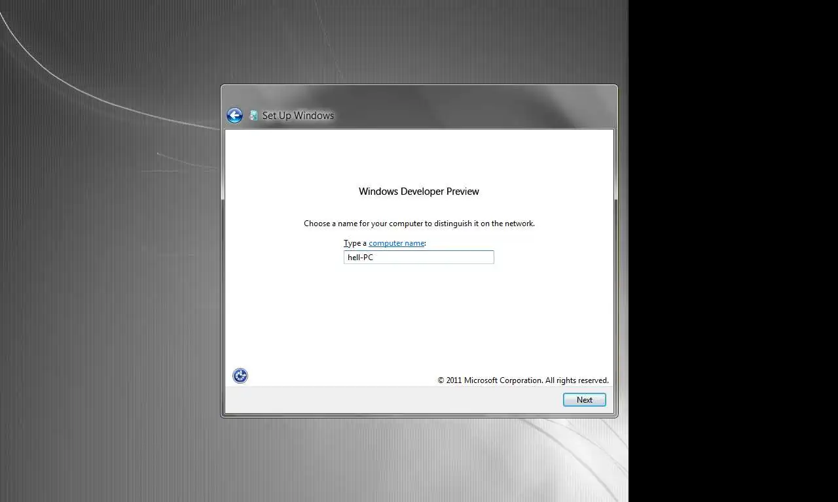
Task: Open the 'computer name' help link
Action: [397, 243]
